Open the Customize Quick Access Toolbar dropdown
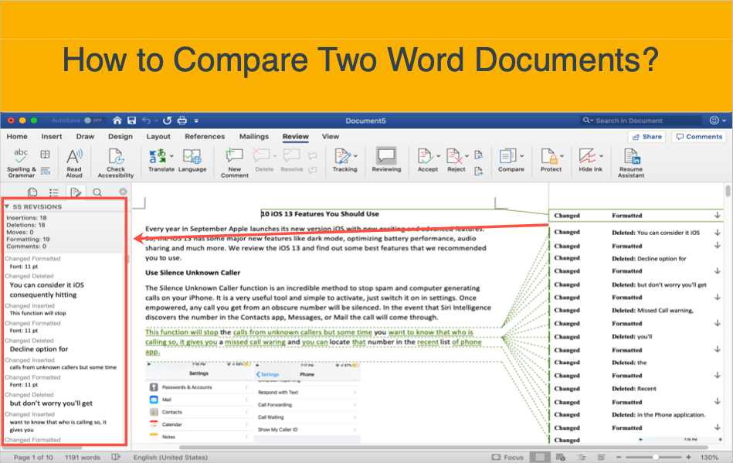Screen dimensions: 733x463 pyautogui.click(x=196, y=121)
